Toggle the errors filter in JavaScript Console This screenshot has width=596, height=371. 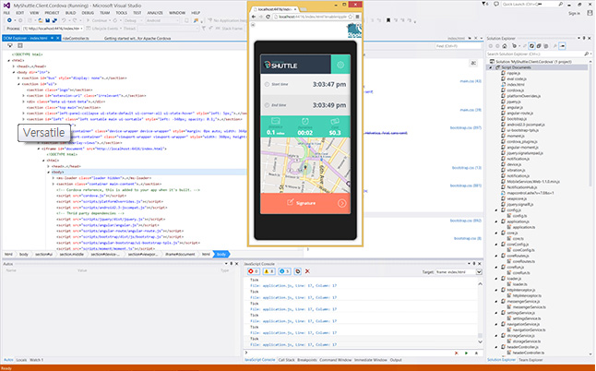(x=253, y=271)
